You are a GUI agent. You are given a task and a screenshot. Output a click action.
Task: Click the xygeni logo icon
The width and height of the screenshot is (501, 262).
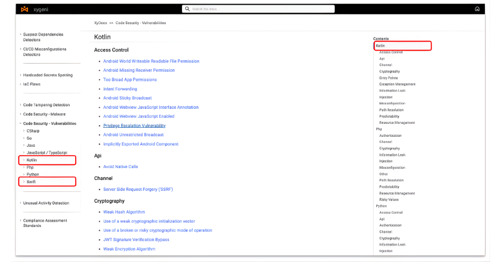click(25, 9)
